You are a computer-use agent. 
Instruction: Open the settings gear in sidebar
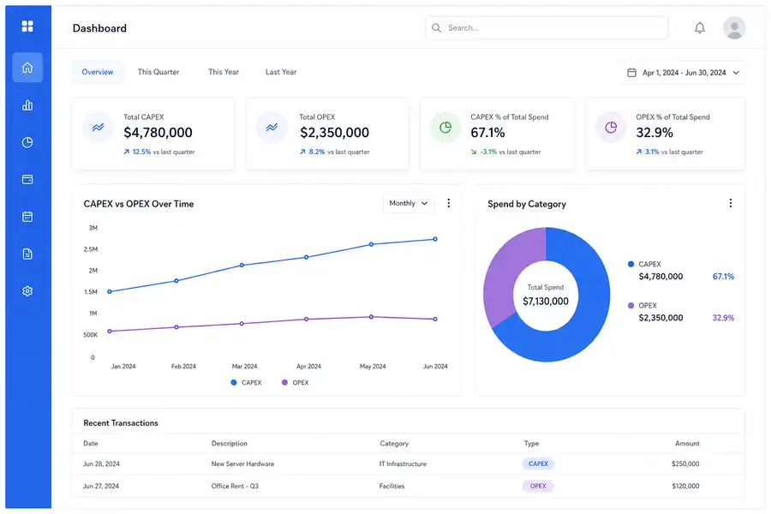pyautogui.click(x=27, y=291)
